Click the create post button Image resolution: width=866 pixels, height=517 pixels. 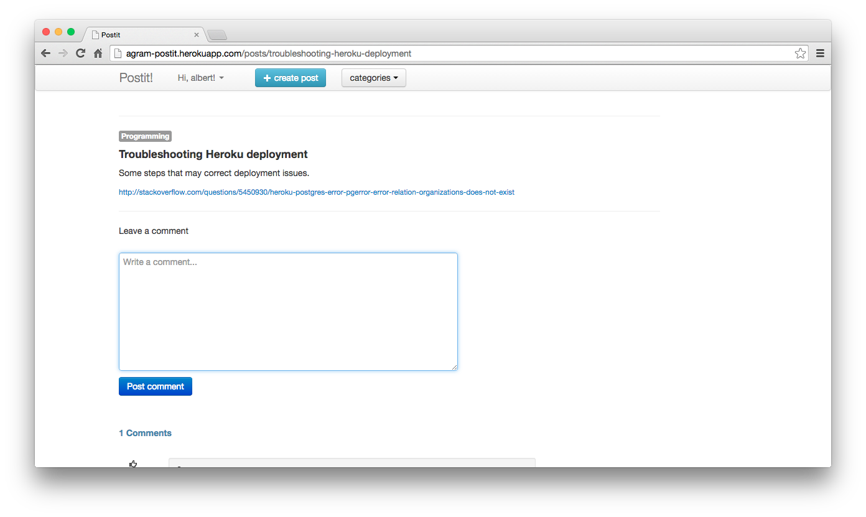pyautogui.click(x=290, y=78)
